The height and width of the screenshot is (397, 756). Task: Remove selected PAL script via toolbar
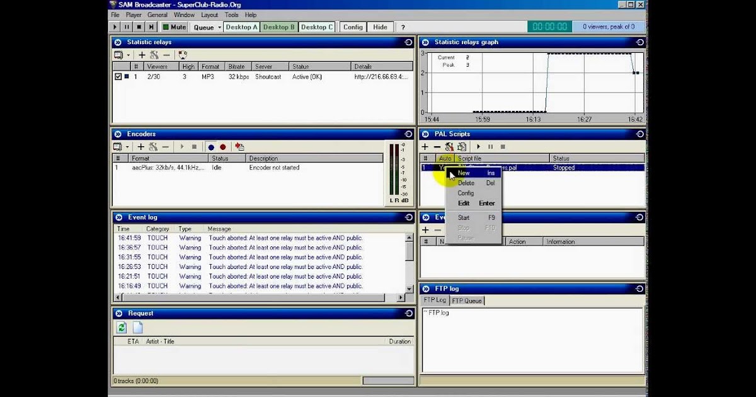coord(437,147)
